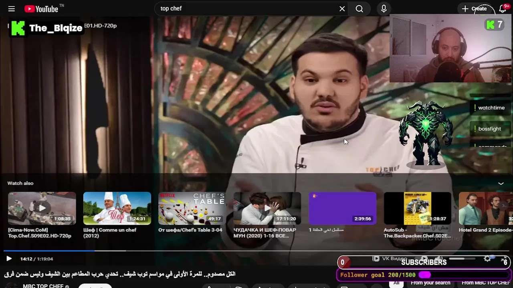
Task: Select the 'From MBC TOP CHEF' chip
Action: [486, 283]
